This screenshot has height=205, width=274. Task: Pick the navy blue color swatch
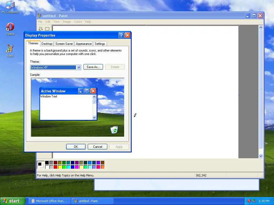coord(73,163)
